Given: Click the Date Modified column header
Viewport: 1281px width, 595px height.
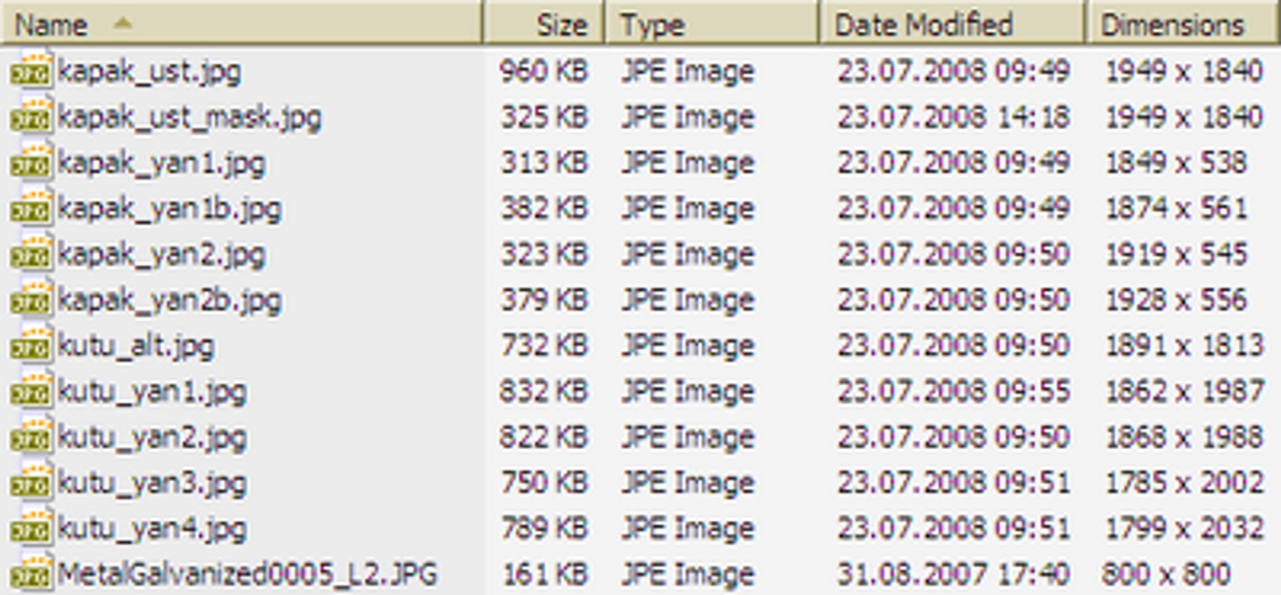Looking at the screenshot, I should click(x=953, y=24).
